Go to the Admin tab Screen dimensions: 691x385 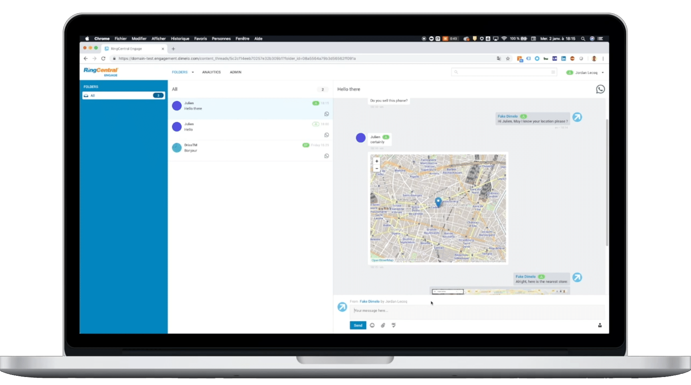coord(236,72)
